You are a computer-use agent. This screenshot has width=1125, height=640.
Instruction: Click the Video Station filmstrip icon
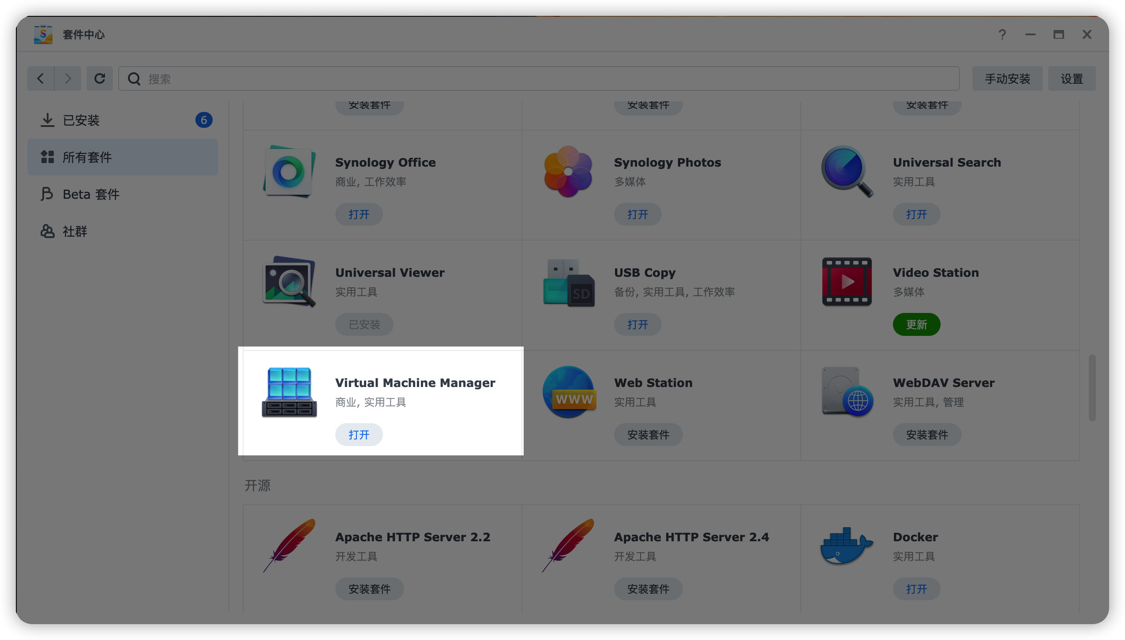(x=847, y=282)
